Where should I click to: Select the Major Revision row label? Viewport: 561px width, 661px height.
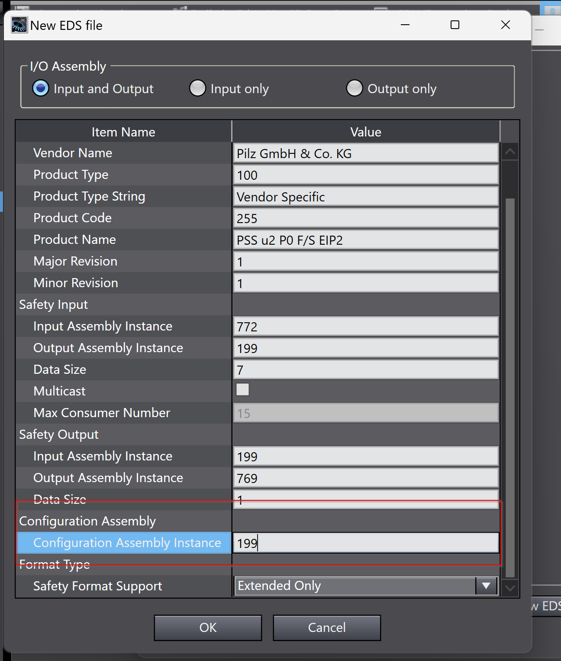tap(75, 261)
